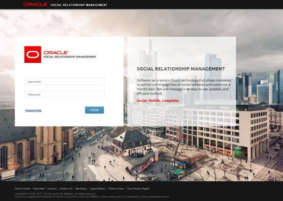Go to Site Maps in the footer
The width and height of the screenshot is (283, 201).
point(81,188)
